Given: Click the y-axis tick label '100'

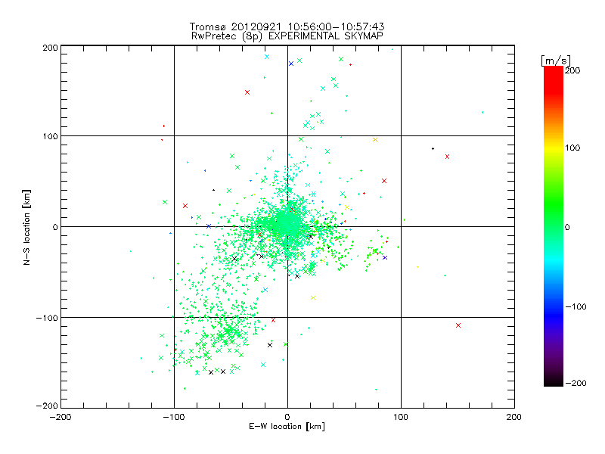Looking at the screenshot, I should point(50,136).
